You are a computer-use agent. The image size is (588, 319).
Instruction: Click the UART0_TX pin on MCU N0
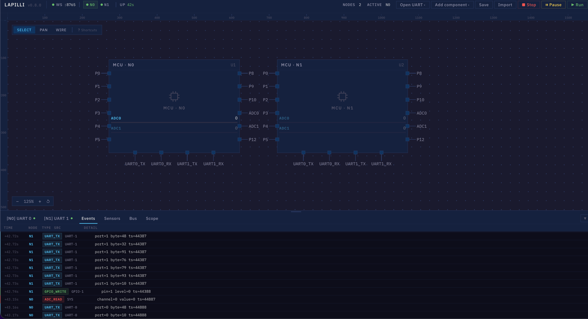pos(135,153)
